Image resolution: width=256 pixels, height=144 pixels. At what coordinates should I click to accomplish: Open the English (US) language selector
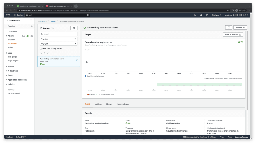[21, 137]
